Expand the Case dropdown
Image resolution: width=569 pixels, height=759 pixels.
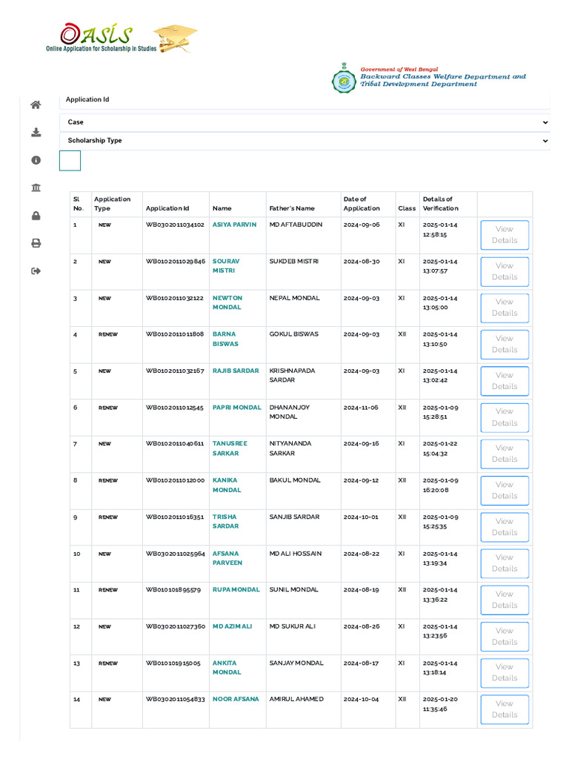coord(305,122)
